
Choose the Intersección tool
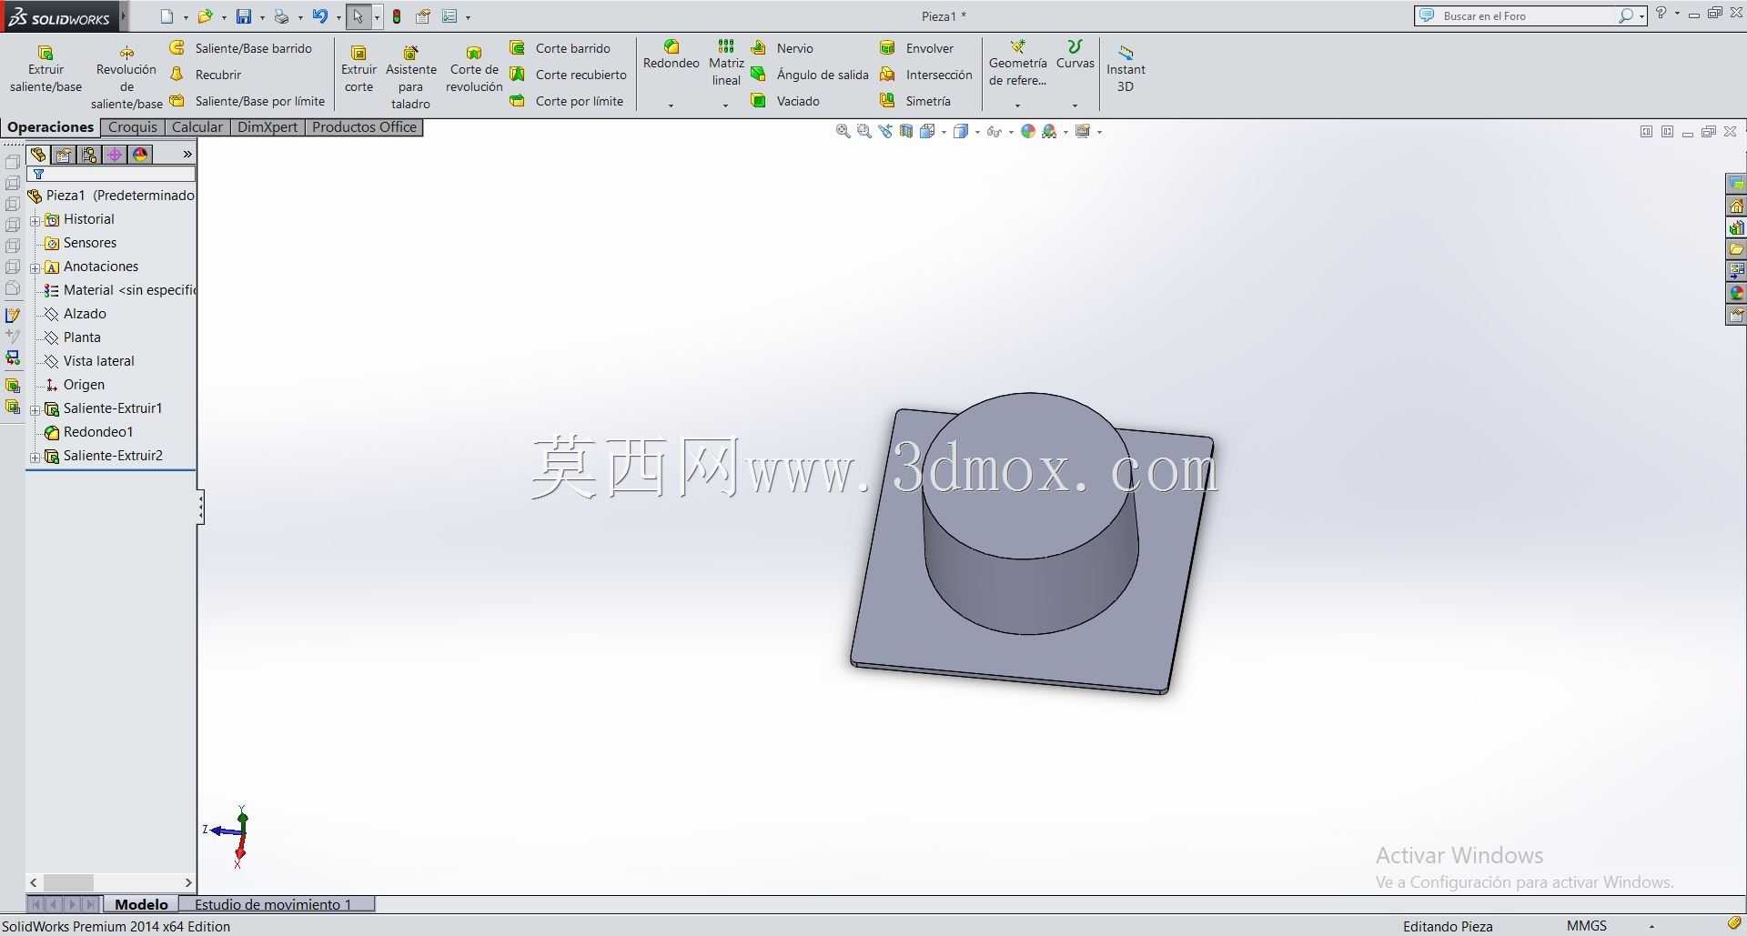[x=926, y=75]
